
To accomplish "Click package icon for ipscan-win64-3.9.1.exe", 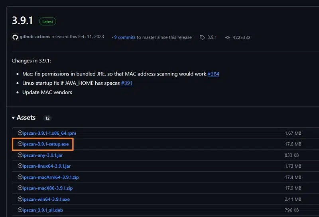I will click(20, 199).
